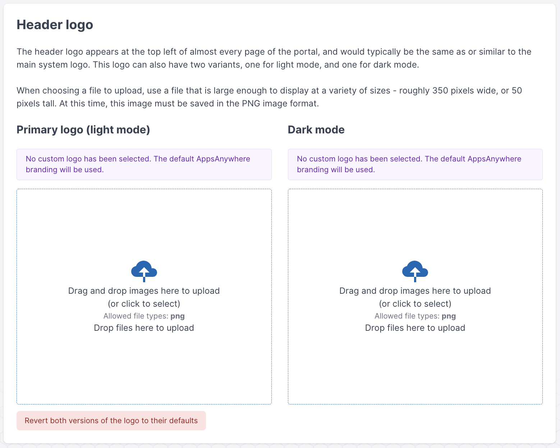Click the "Header logo" section heading

tap(55, 25)
